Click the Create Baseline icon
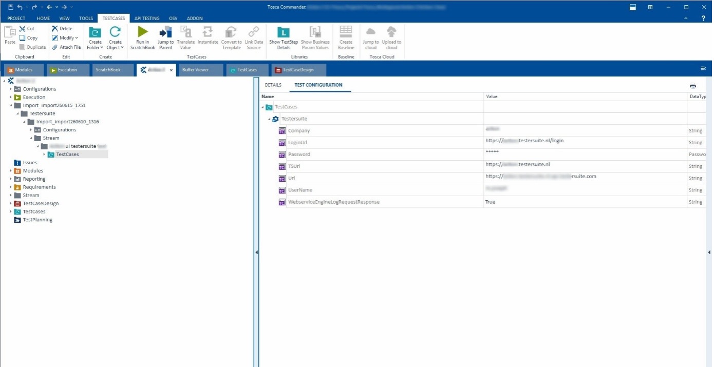The width and height of the screenshot is (714, 367). click(x=346, y=32)
